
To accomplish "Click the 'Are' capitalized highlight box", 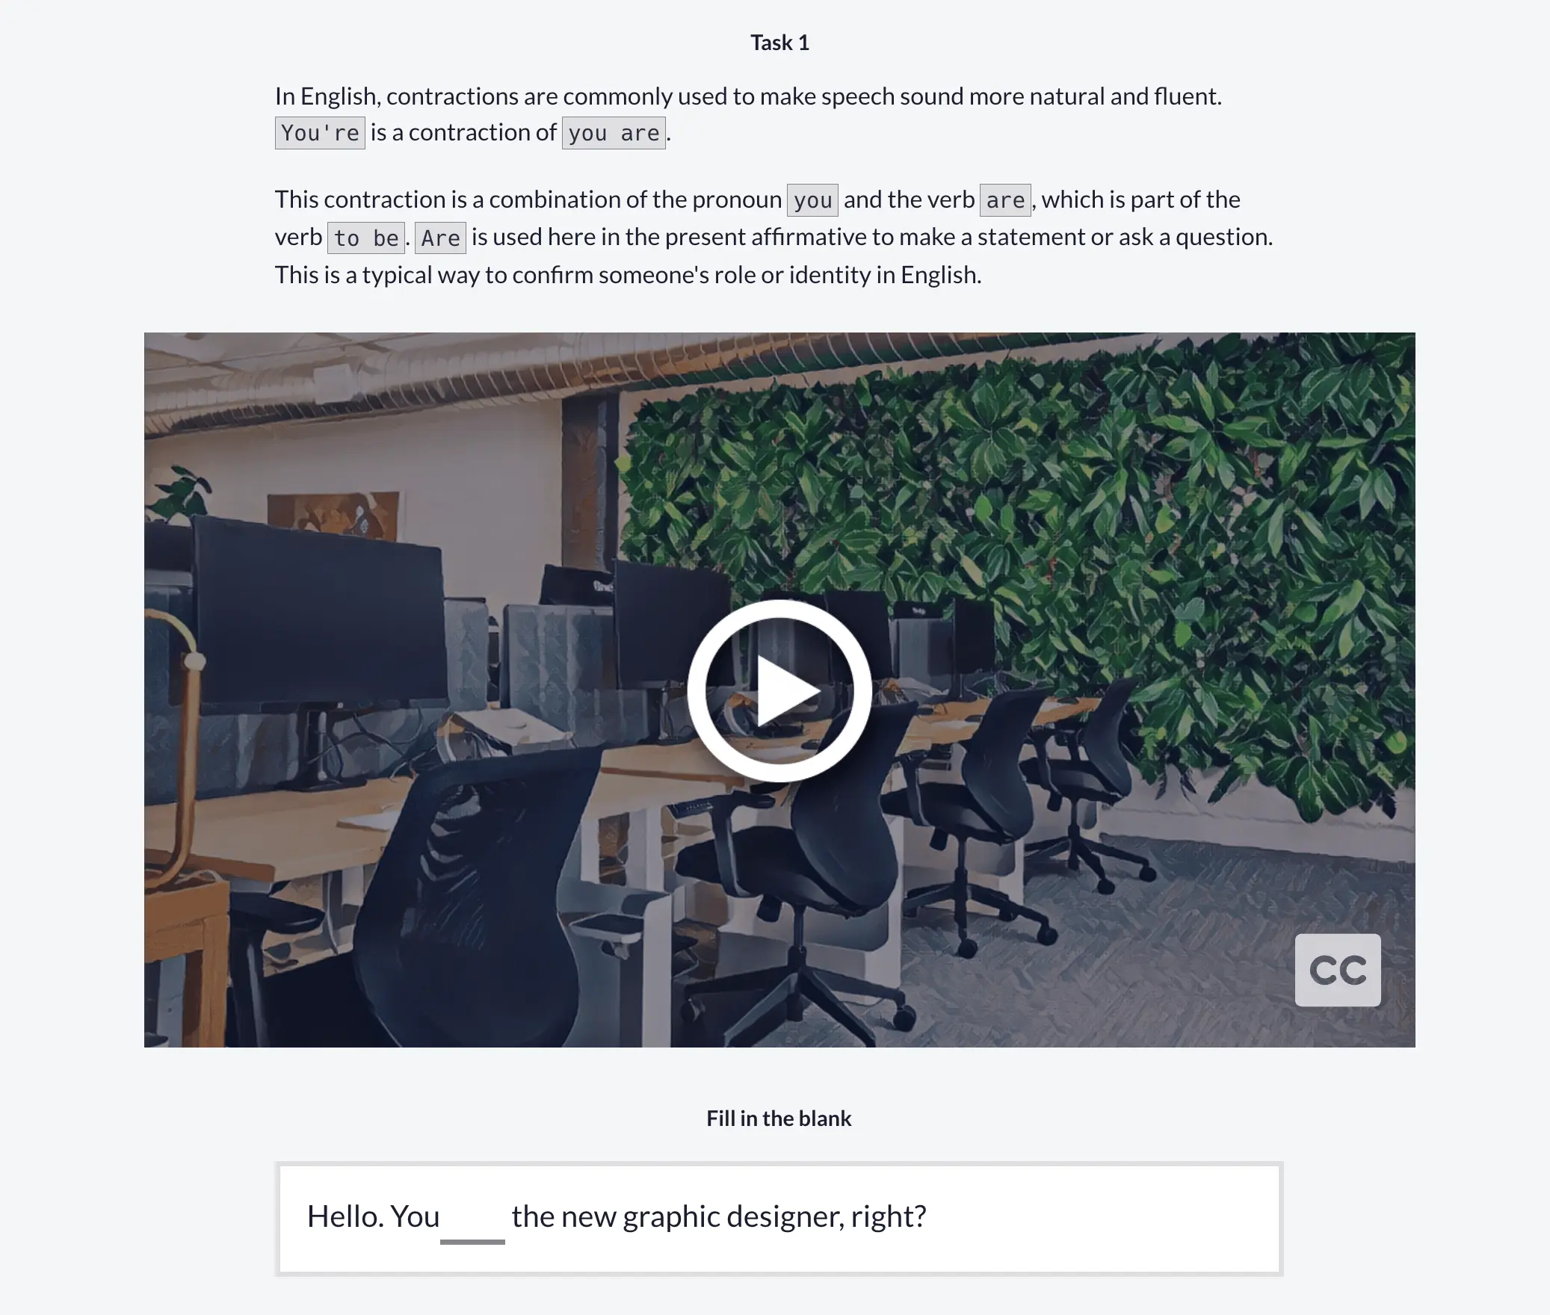I will [441, 236].
